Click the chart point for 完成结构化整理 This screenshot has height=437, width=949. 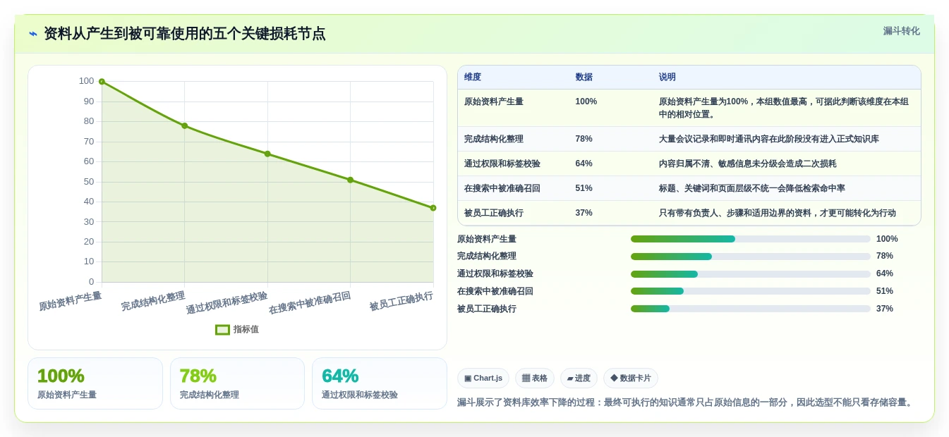pyautogui.click(x=185, y=125)
